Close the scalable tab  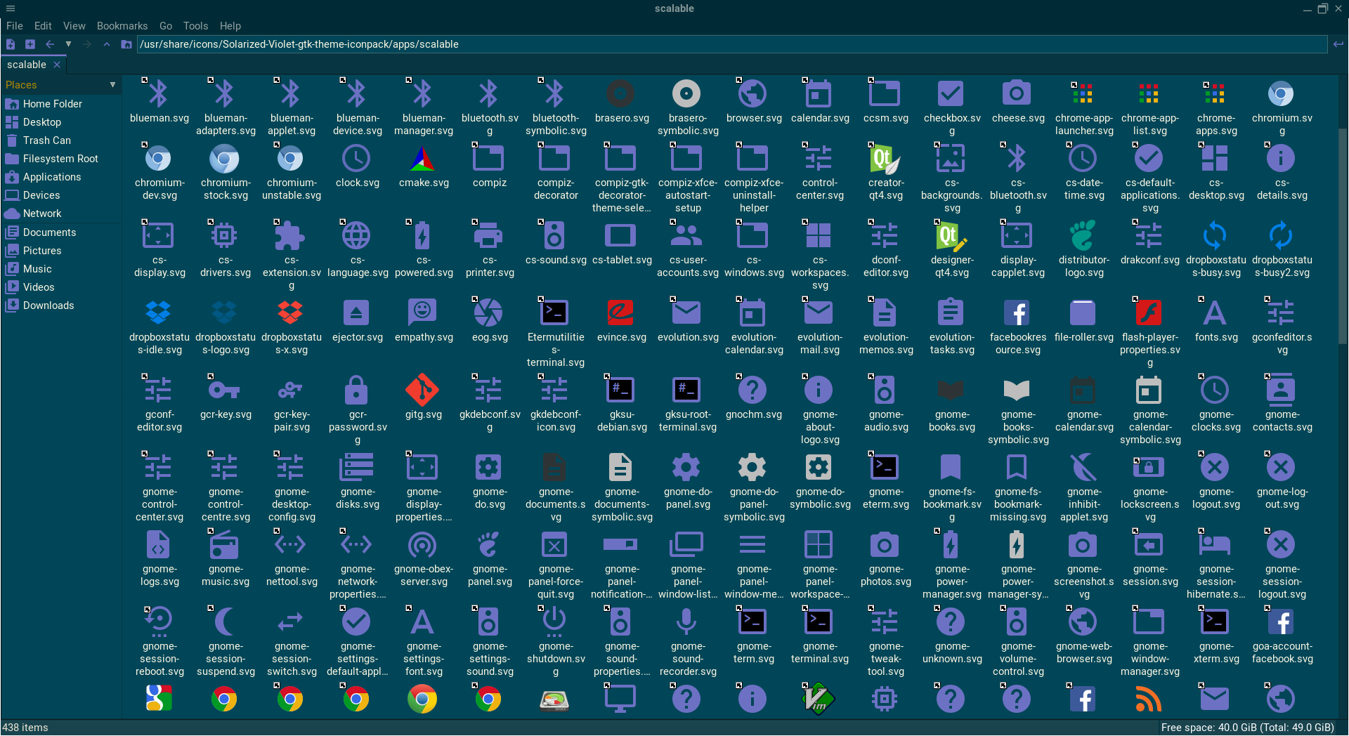57,65
